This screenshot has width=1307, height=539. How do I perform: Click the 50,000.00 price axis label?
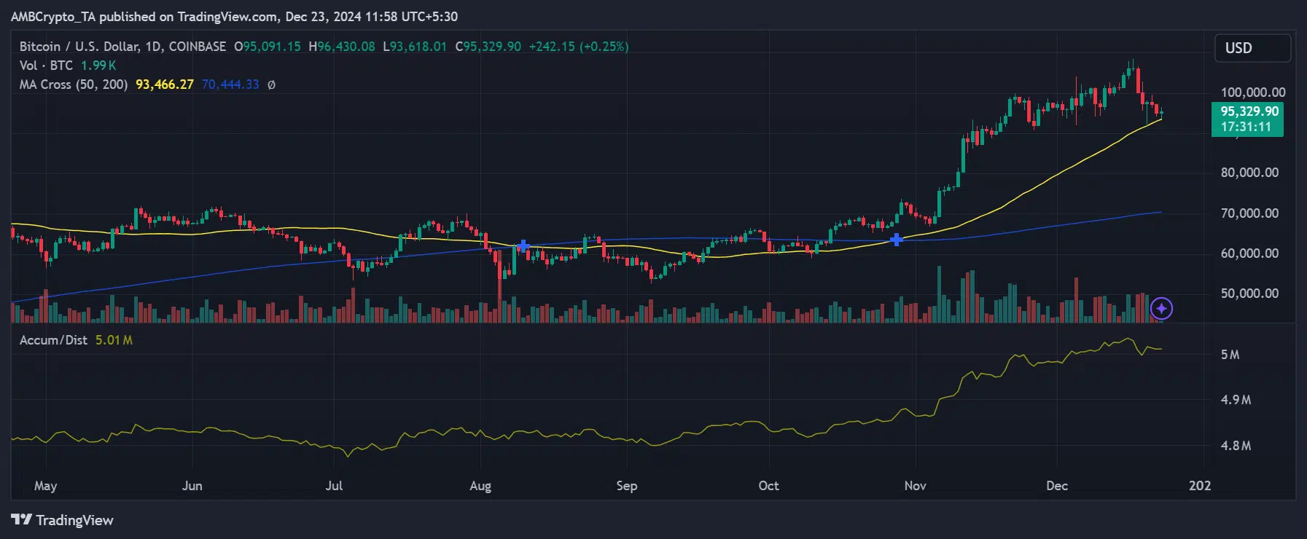pos(1249,294)
